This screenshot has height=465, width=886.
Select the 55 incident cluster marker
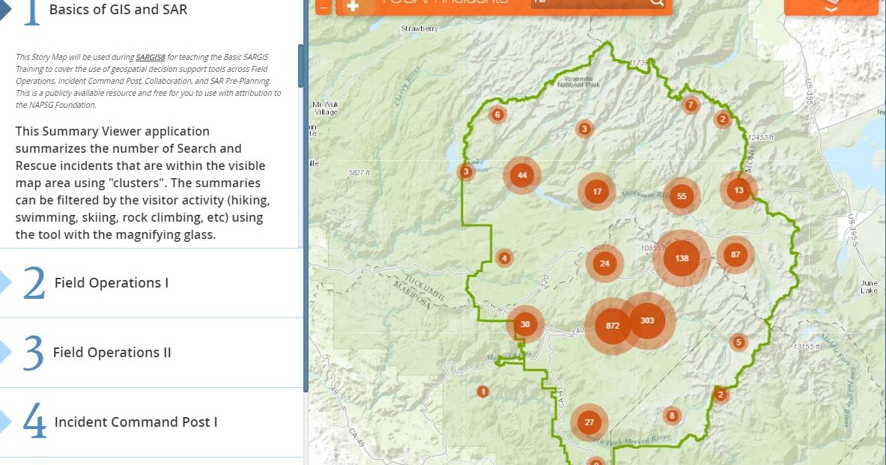[681, 196]
